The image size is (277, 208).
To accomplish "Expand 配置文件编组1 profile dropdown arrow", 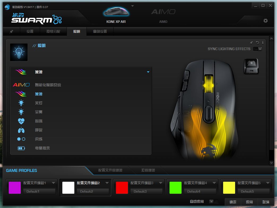I will click(53, 183).
